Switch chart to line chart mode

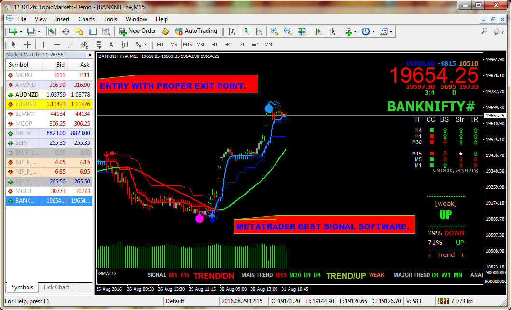259,31
